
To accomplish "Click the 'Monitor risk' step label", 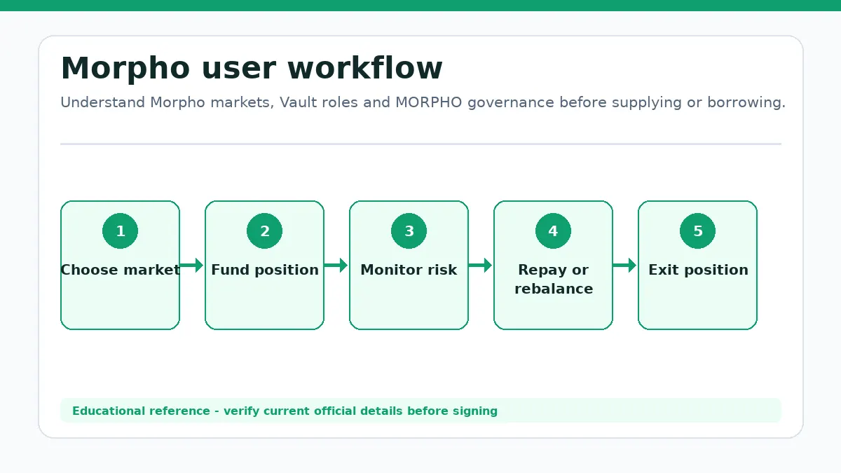I will 409,270.
